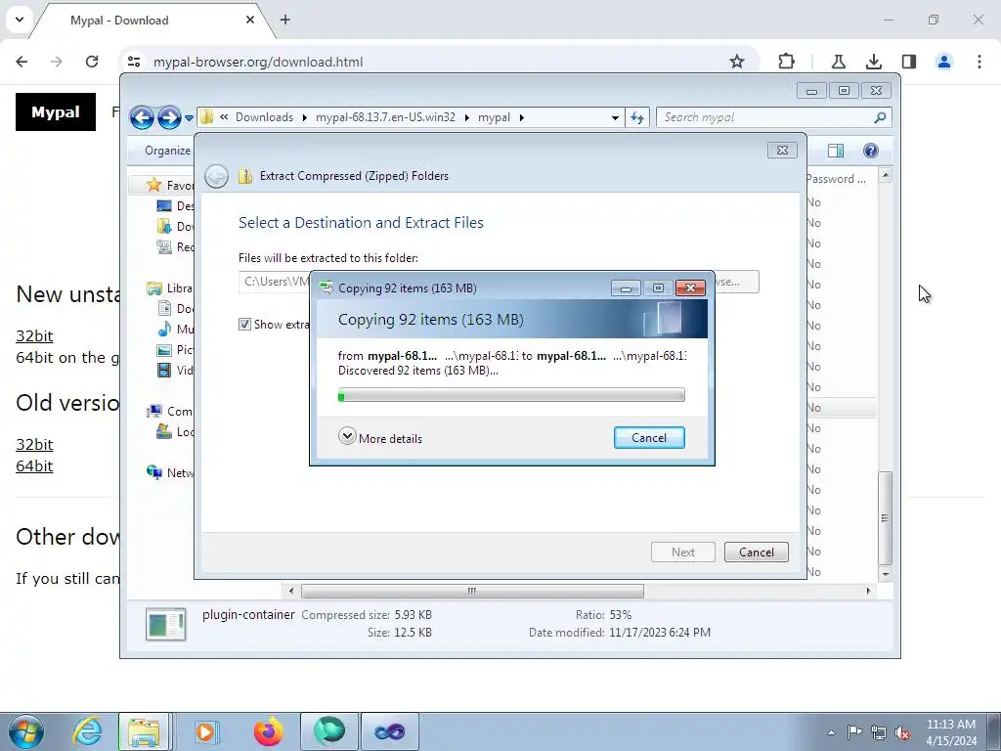
Task: Open recent pages dropdown in Explorer
Action: tap(189, 118)
